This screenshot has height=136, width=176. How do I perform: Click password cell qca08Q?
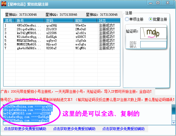pos(52,25)
